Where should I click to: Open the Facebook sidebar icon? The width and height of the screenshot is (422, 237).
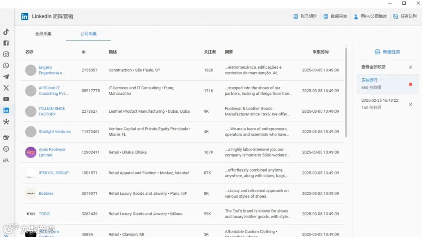point(6,43)
